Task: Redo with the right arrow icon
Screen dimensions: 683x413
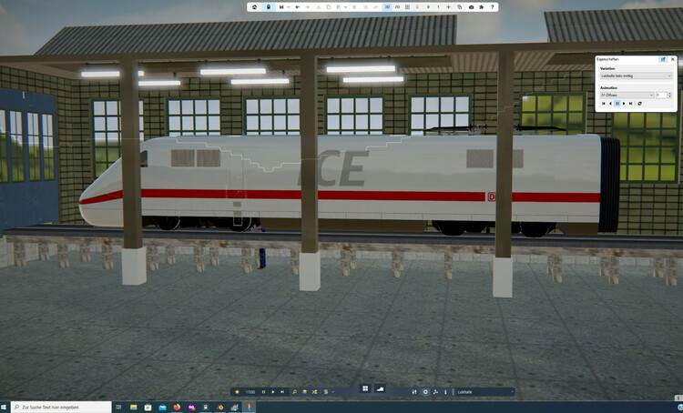Action: (x=307, y=7)
